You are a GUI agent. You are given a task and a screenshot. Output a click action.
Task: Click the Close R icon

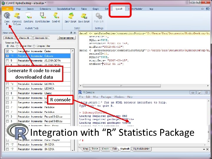(x=7, y=19)
